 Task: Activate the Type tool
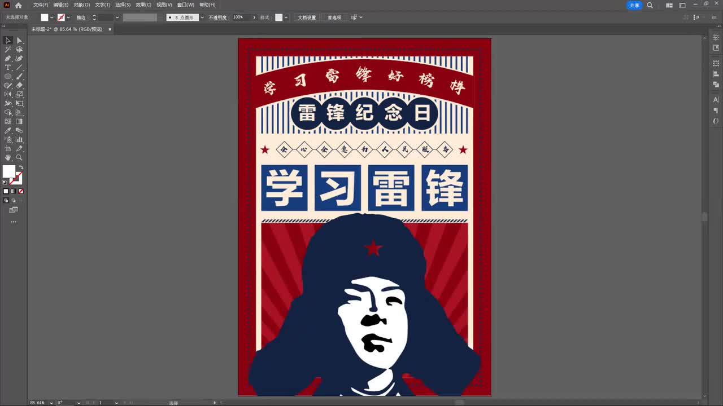(8, 68)
